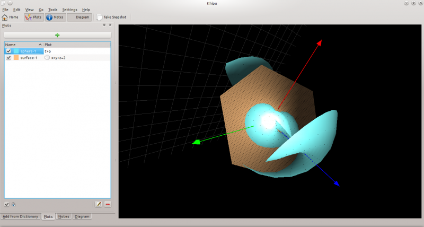This screenshot has height=227, width=424.
Task: Click the edit plot pencil icon
Action: (x=98, y=204)
